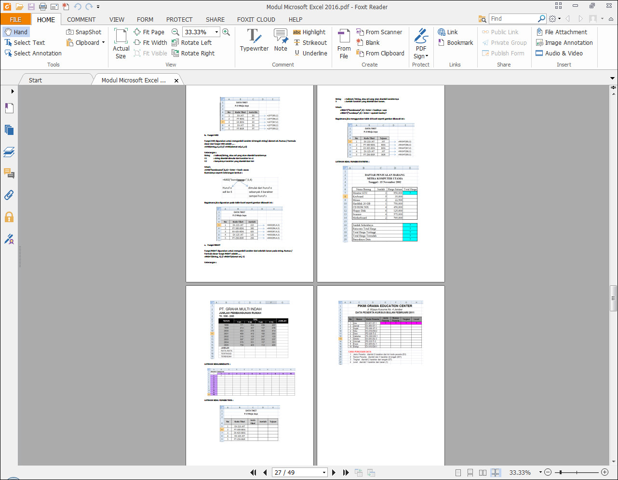The height and width of the screenshot is (480, 618).
Task: Switch to the Start document tab
Action: [x=35, y=80]
